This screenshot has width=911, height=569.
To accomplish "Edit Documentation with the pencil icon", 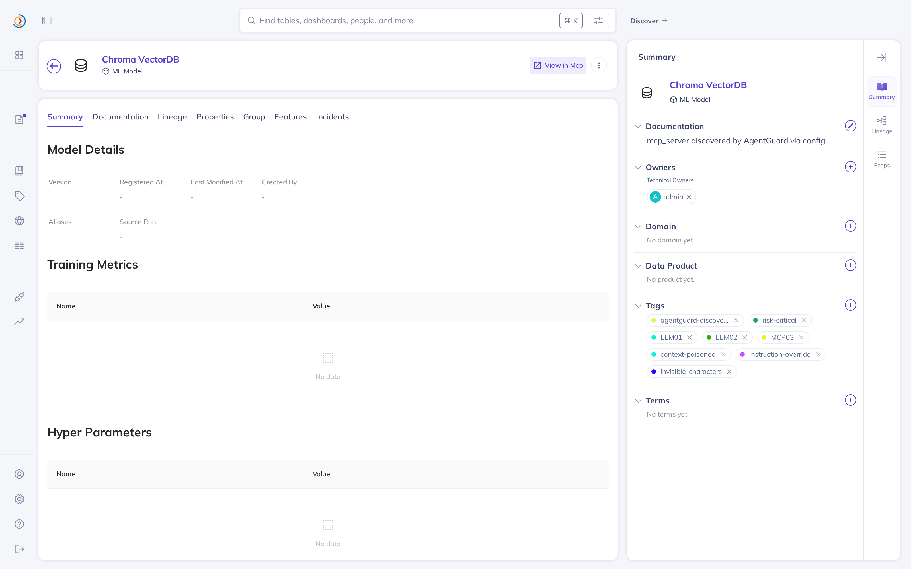I will (850, 126).
